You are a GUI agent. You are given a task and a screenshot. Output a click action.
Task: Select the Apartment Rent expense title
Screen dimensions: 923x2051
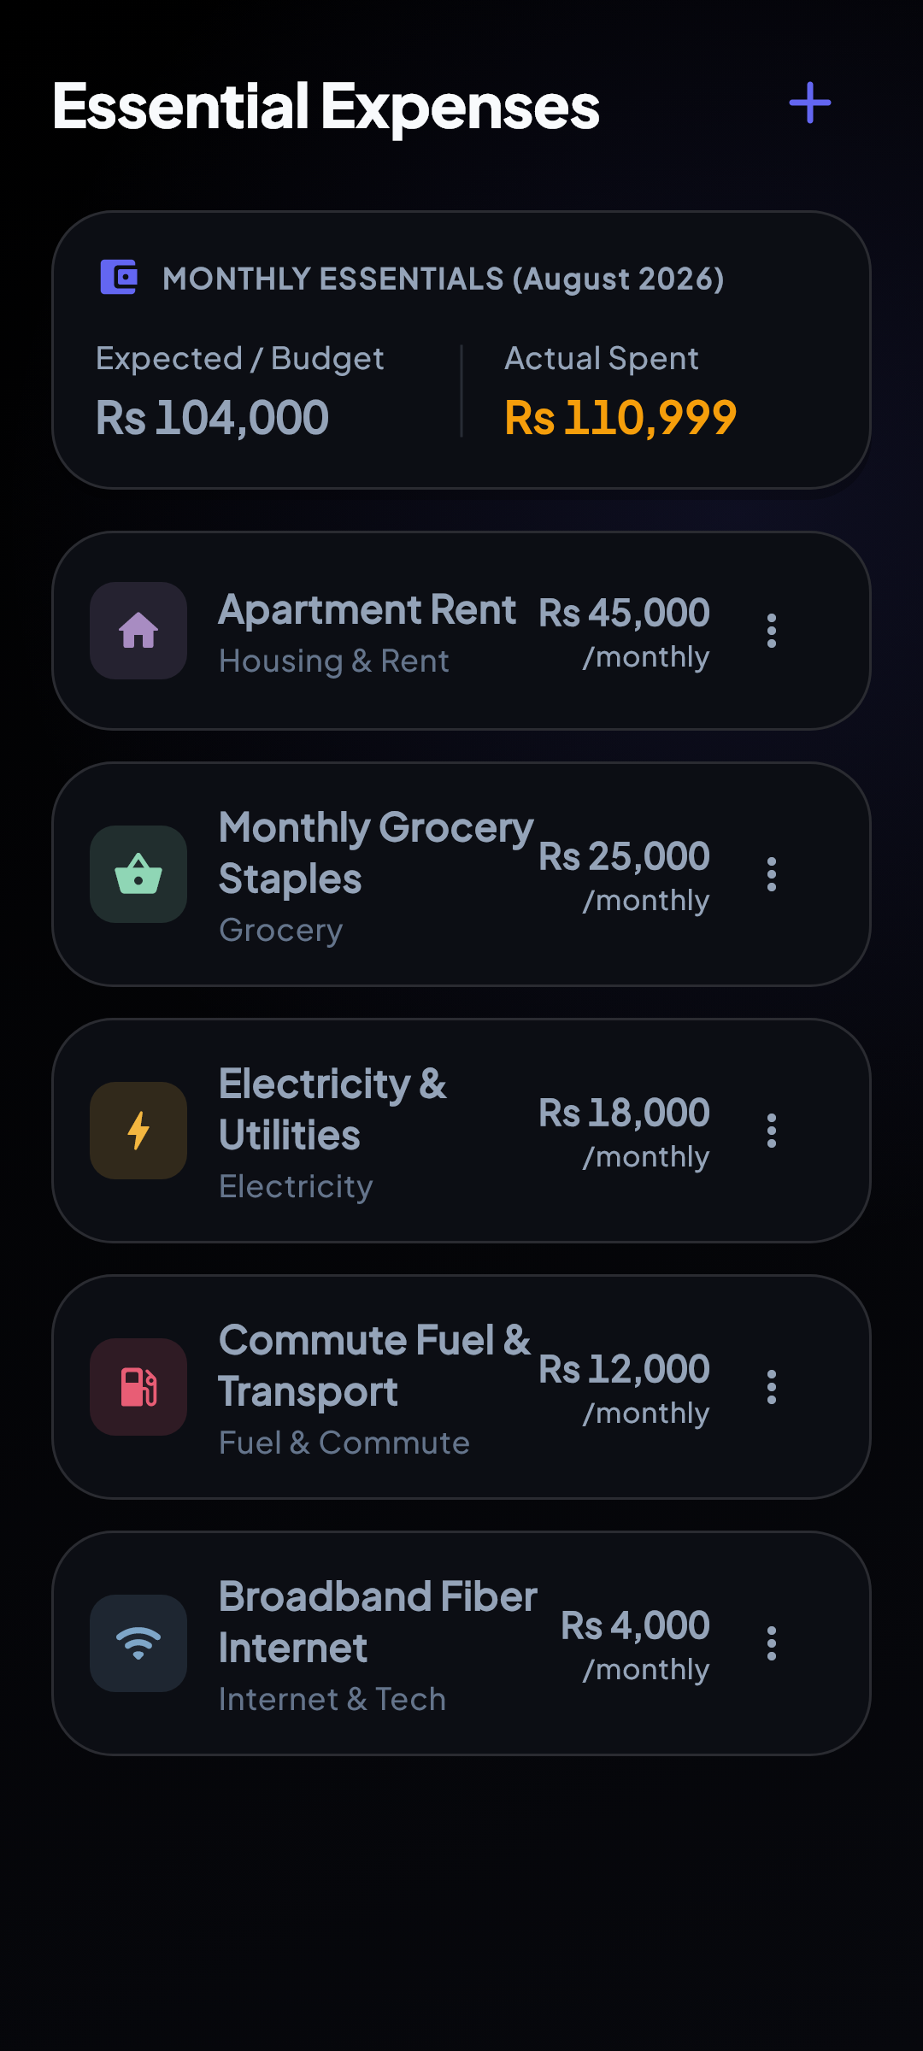pos(367,610)
